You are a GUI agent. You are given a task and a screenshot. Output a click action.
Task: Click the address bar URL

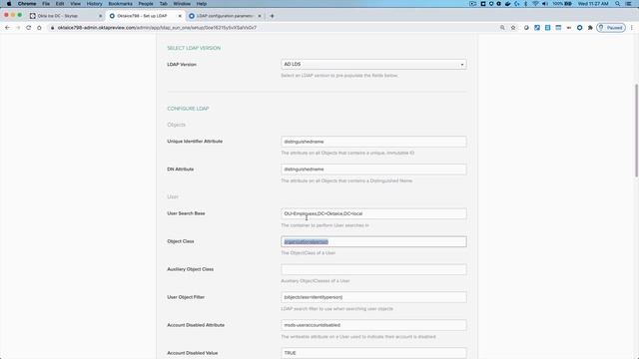pos(157,28)
